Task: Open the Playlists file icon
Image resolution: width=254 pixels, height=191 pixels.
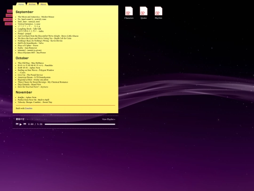Action: click(x=159, y=11)
